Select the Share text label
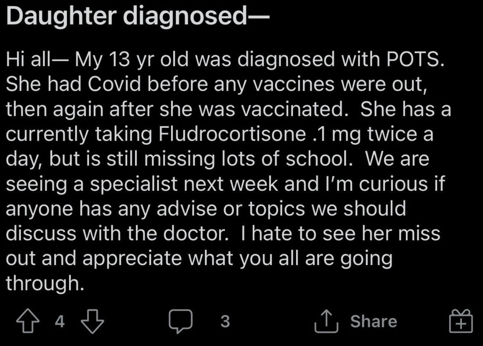 coord(374,321)
